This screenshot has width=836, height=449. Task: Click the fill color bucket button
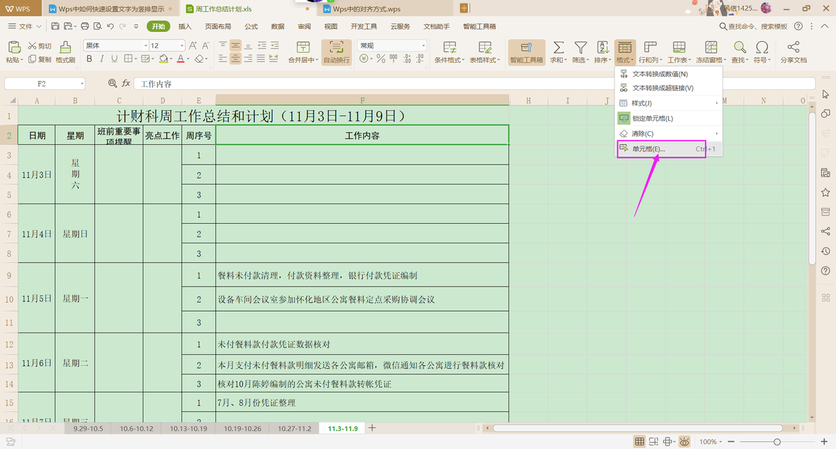tap(163, 59)
